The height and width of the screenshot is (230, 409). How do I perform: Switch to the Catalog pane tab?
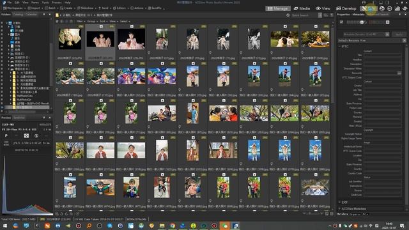(18, 14)
